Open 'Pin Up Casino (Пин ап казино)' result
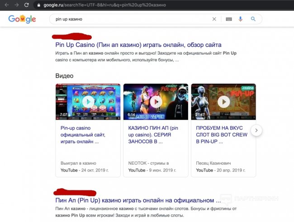 [x=138, y=45]
